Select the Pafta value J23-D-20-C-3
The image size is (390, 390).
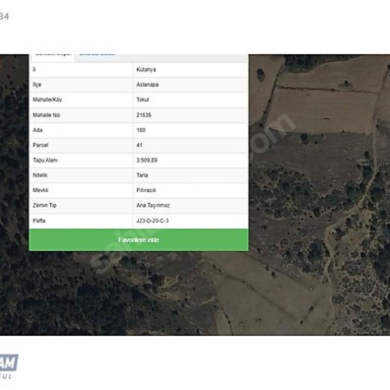152,221
